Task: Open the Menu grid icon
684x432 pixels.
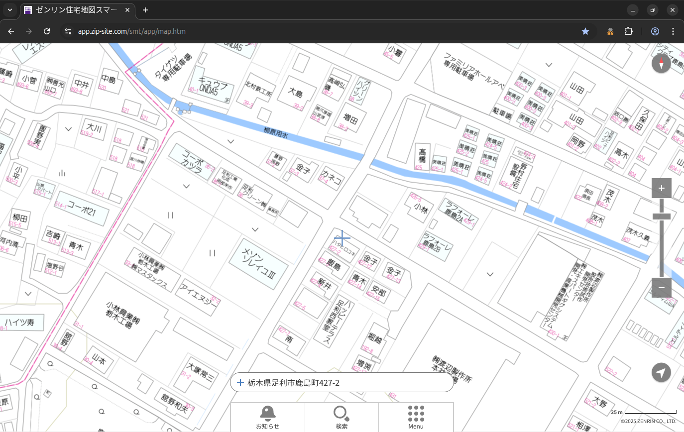Action: (416, 417)
